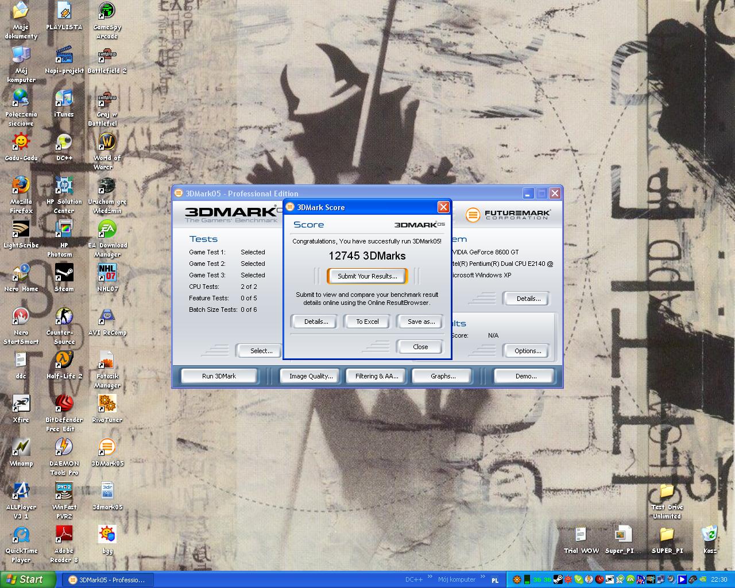Launch the AVI ReComp desktop icon
The image size is (735, 588).
107,322
